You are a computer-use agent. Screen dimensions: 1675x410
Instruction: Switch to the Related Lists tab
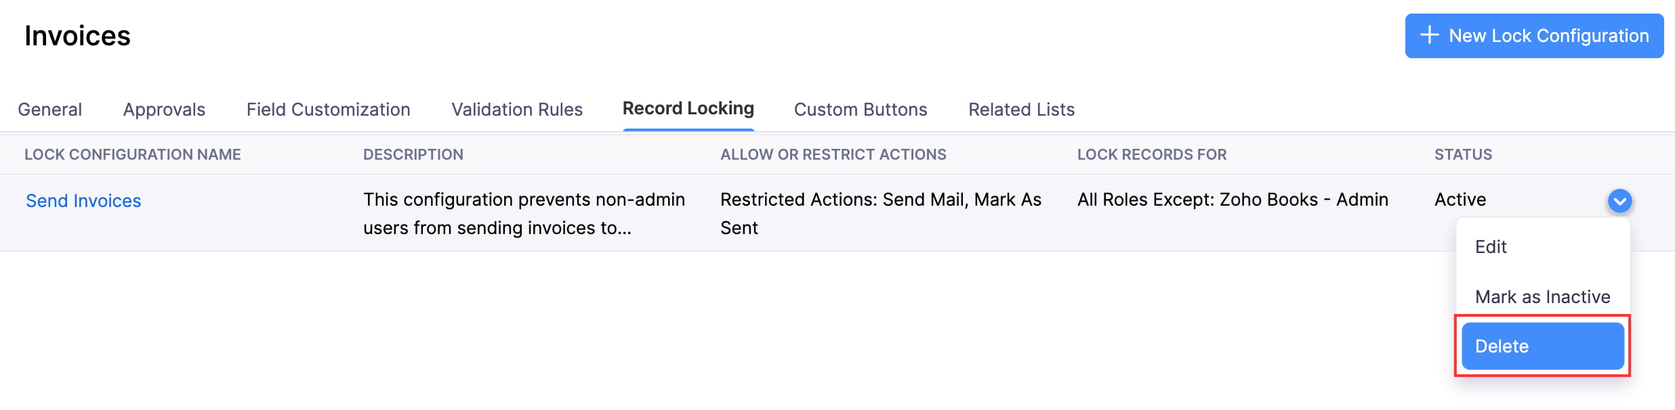1020,109
